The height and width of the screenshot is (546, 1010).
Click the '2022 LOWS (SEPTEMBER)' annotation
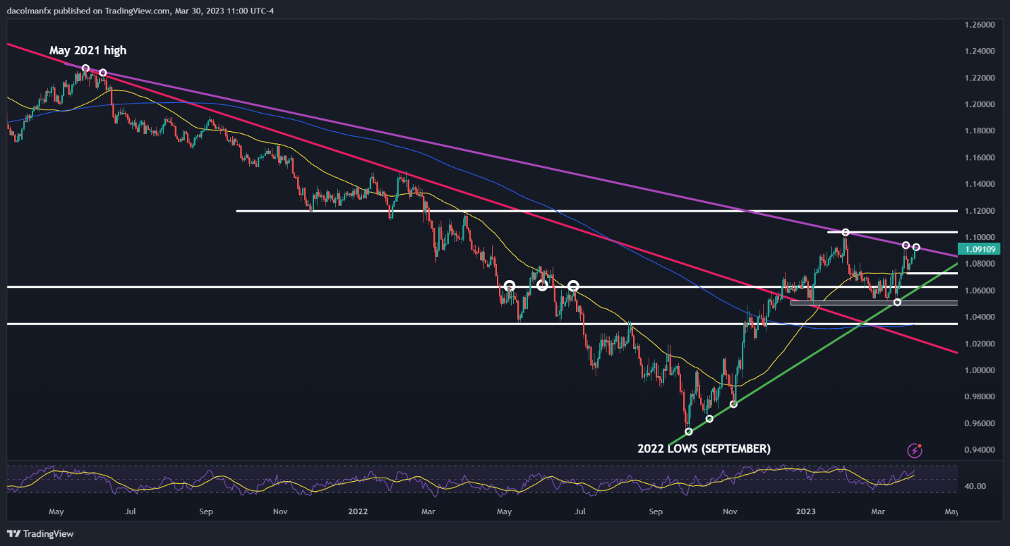[x=704, y=449]
